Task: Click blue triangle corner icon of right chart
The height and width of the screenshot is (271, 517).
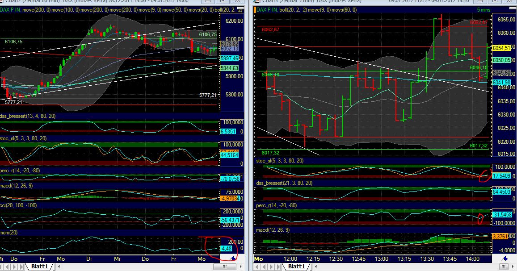Action: (506, 258)
